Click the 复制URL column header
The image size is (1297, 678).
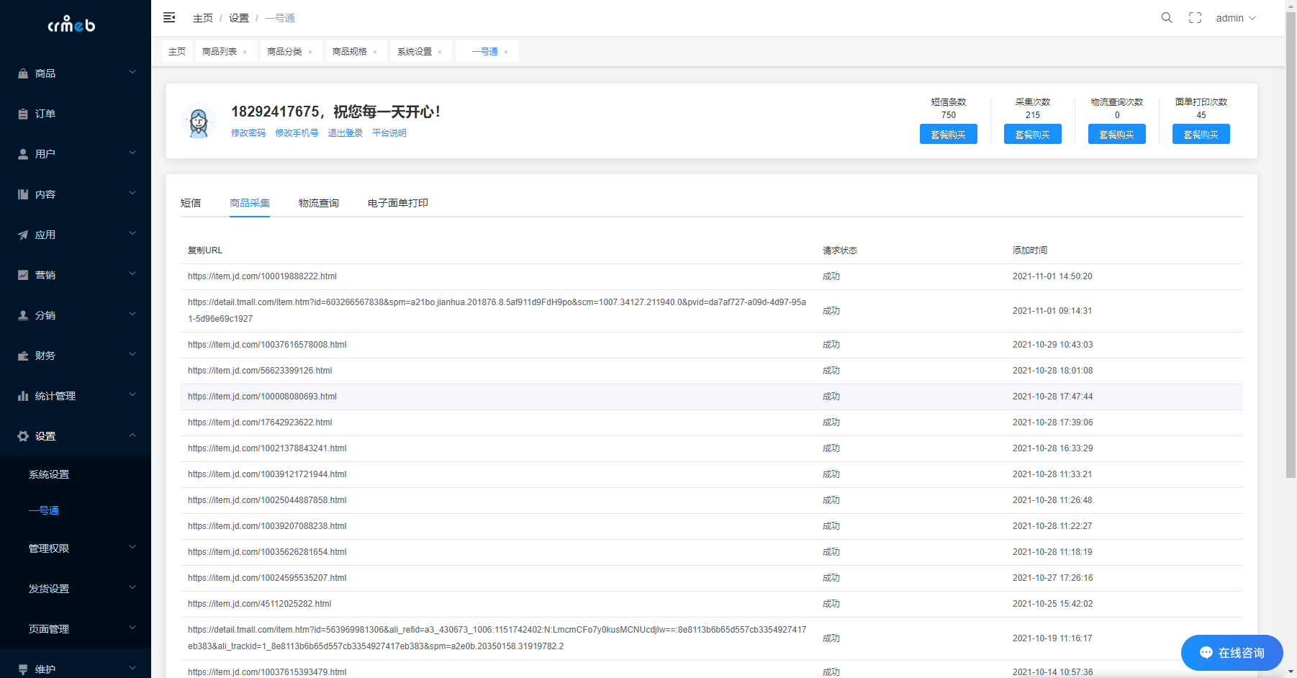(205, 250)
